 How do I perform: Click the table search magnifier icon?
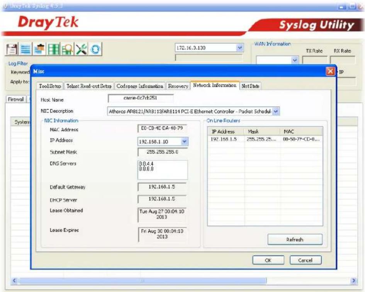coord(67,49)
